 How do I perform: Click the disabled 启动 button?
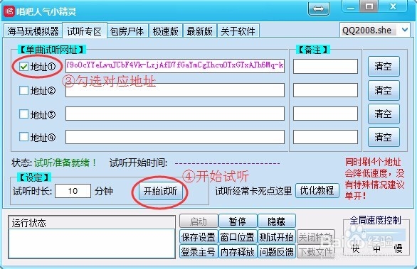point(199,221)
